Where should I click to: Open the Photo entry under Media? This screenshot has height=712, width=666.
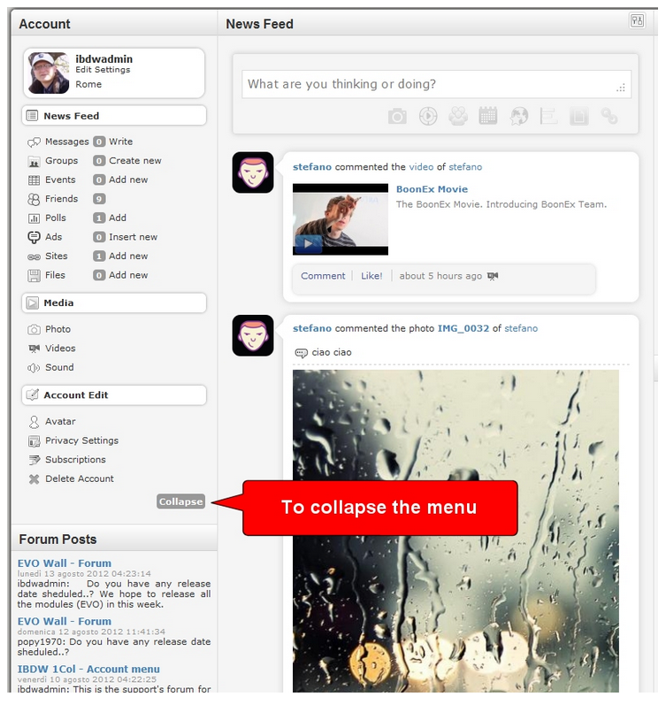coord(57,329)
